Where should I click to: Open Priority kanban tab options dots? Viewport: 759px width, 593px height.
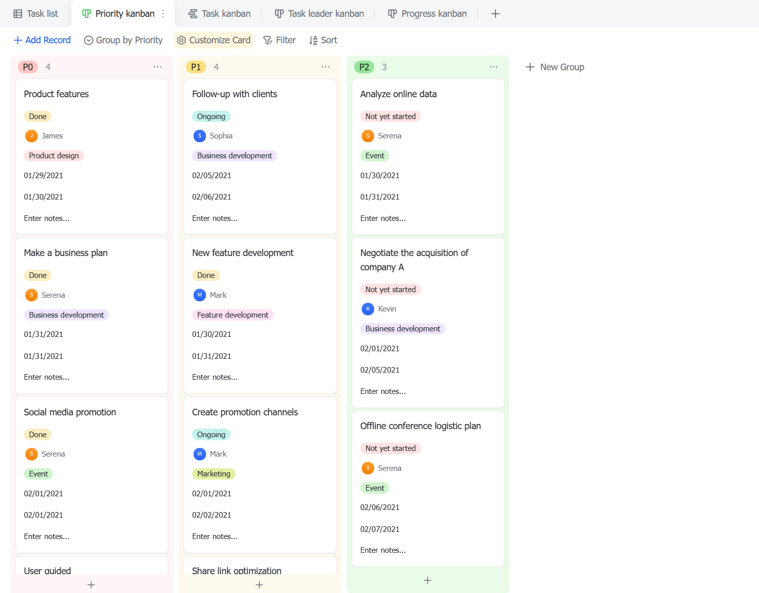tap(163, 14)
